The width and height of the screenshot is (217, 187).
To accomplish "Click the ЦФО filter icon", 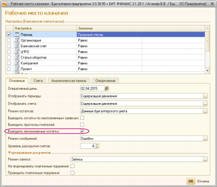I will point(17,52).
